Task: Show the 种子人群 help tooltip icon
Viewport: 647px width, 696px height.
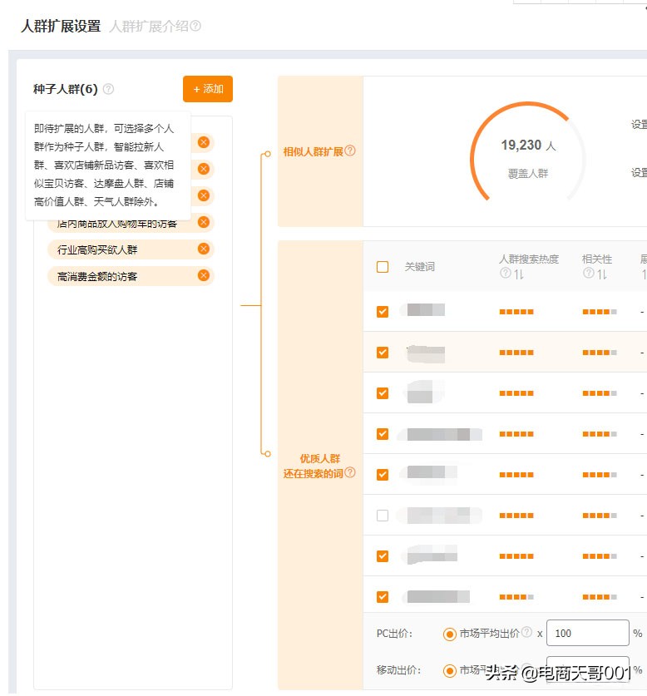Action: point(108,89)
